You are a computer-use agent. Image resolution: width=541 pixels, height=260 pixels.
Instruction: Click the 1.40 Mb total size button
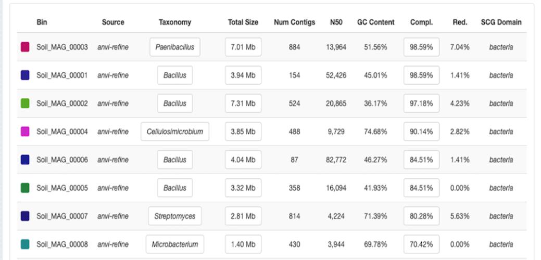click(243, 244)
